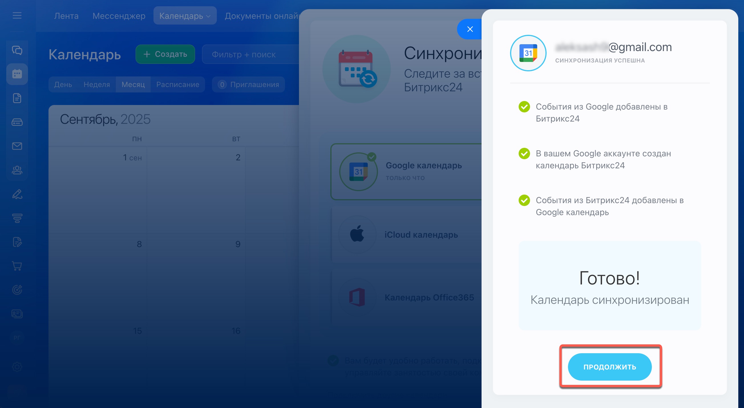Select the calendar icon in sidebar
The height and width of the screenshot is (408, 744).
pyautogui.click(x=17, y=74)
